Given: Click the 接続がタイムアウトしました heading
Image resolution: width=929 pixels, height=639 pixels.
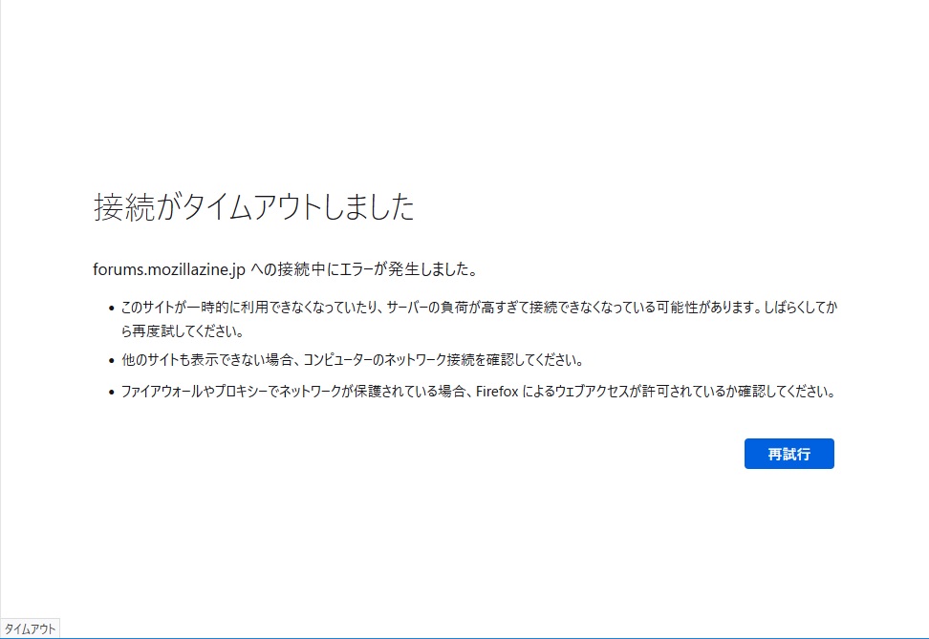Looking at the screenshot, I should click(x=254, y=207).
